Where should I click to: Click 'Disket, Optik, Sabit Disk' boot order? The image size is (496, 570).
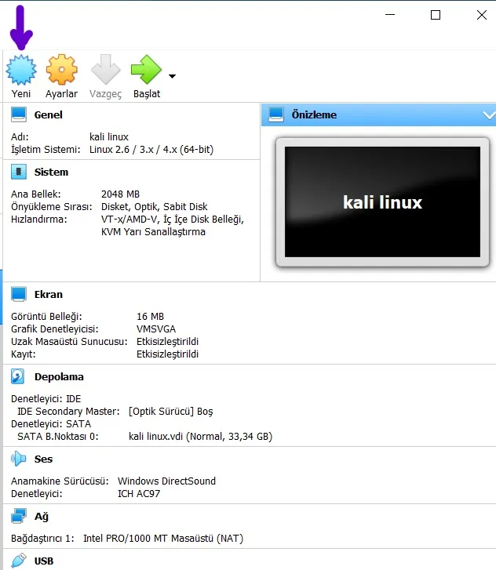155,207
